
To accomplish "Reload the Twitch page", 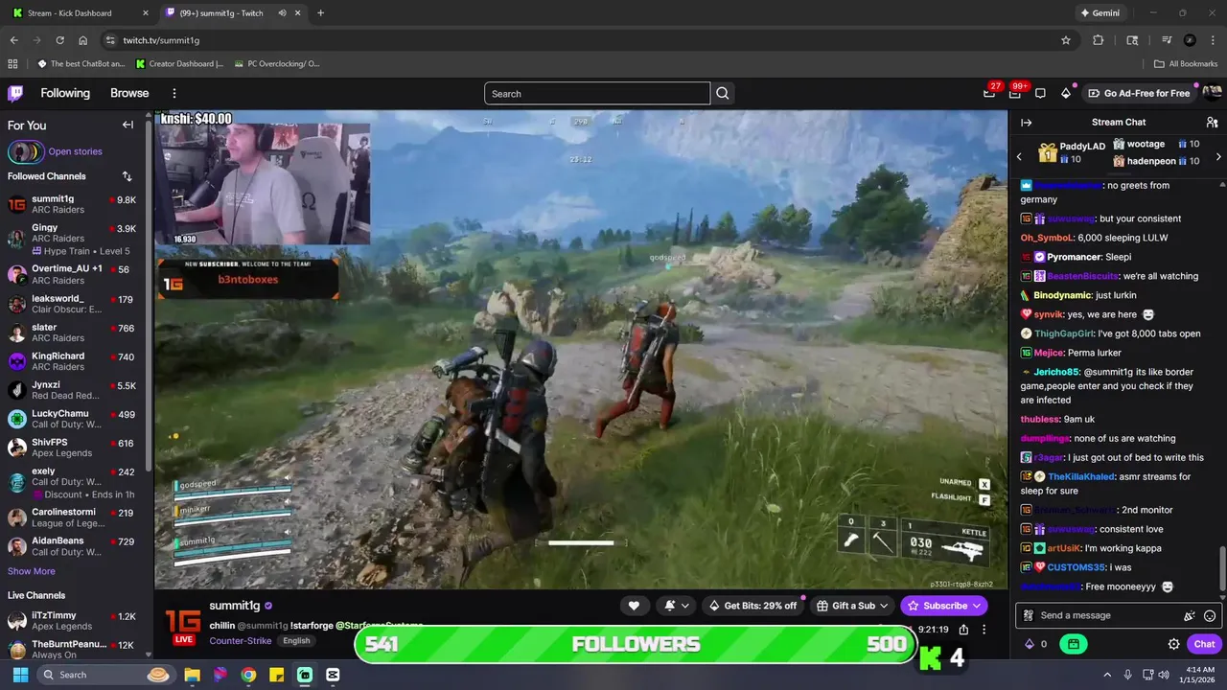I will click(x=59, y=40).
